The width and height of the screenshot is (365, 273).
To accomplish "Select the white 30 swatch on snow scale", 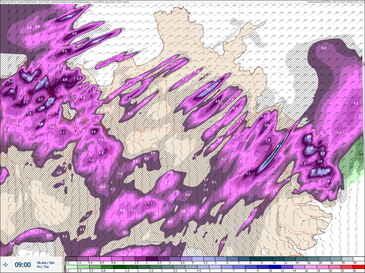I will tap(358, 259).
